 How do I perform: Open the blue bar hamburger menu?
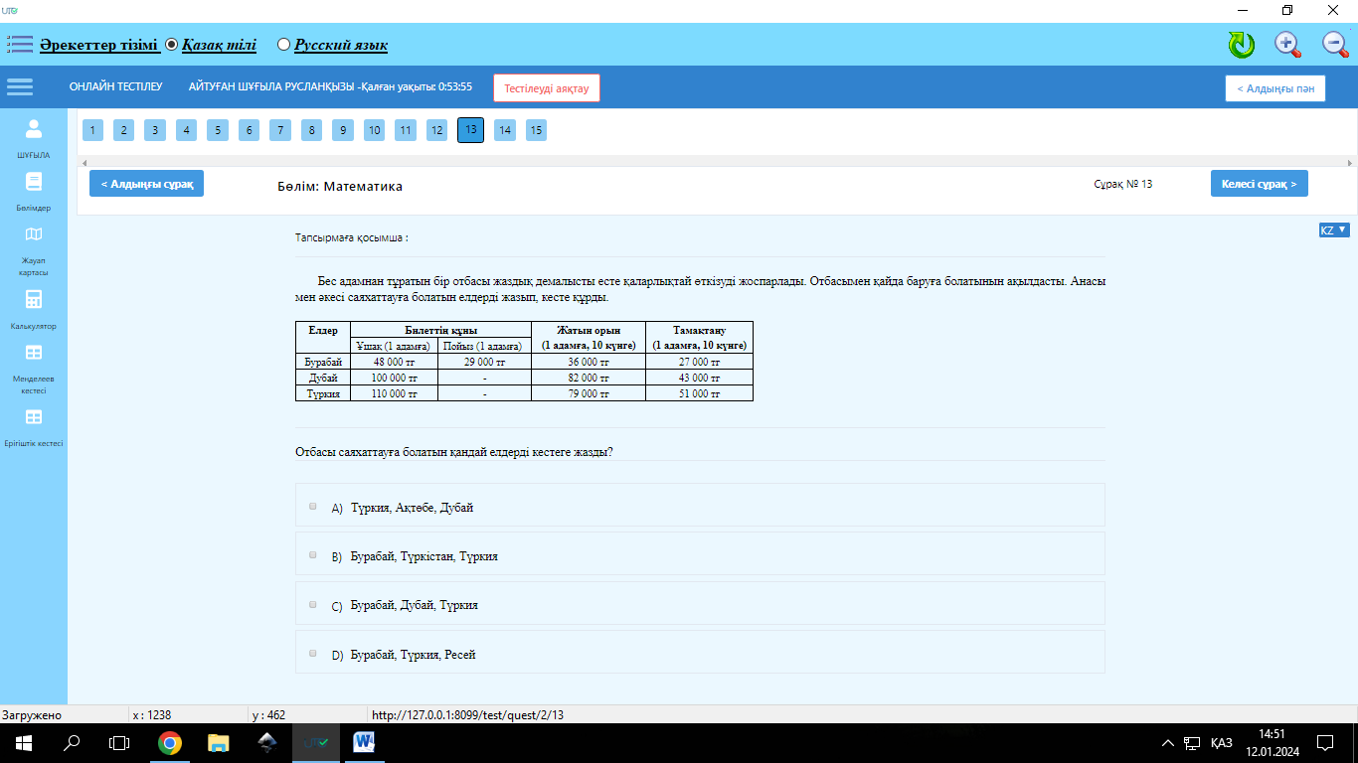pos(20,87)
